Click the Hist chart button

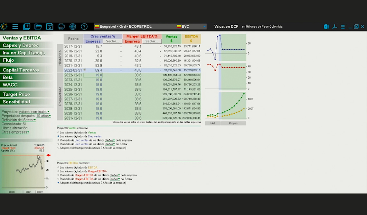tap(212, 123)
